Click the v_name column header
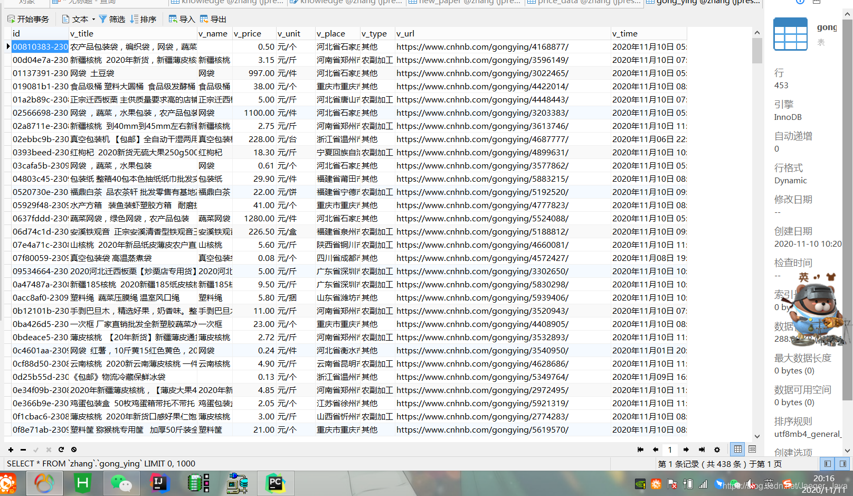 tap(215, 33)
